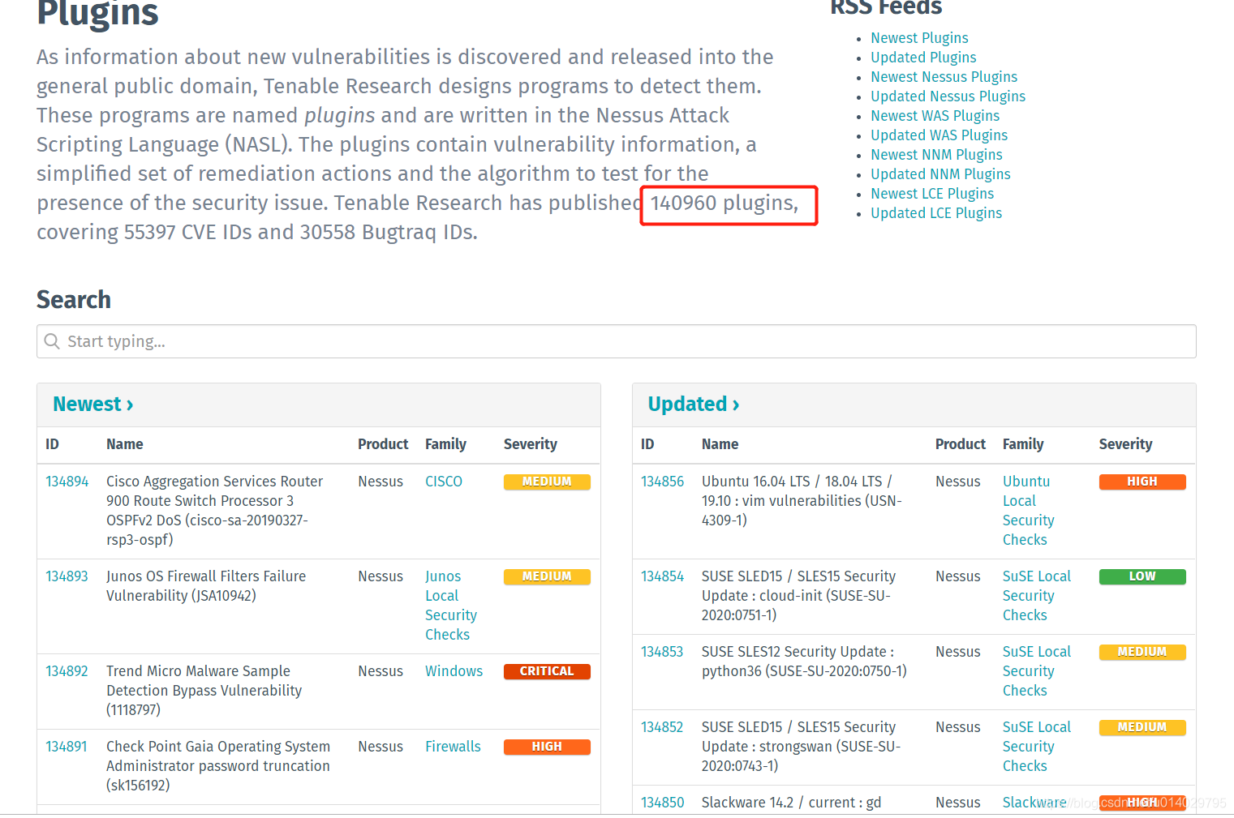The image size is (1234, 818).
Task: Open Ubuntu Local Security Checks family
Action: click(x=1028, y=511)
